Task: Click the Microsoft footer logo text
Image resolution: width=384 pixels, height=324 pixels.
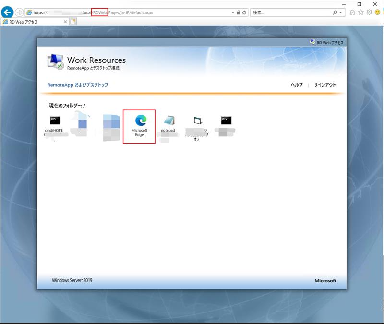Action: click(325, 281)
